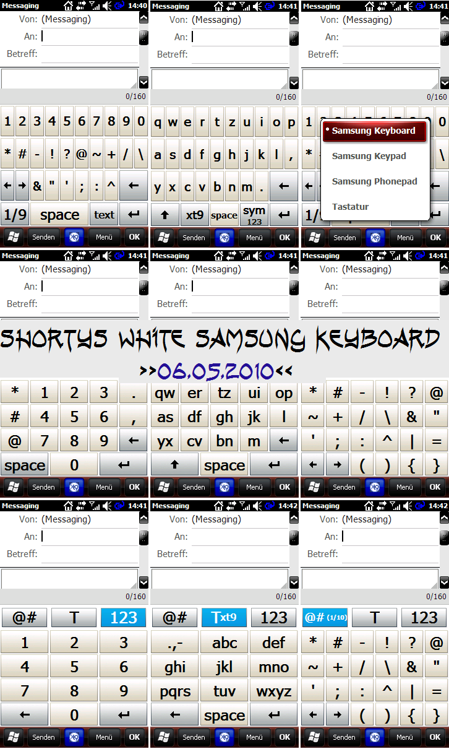Select Samsung Keyboard in input method menu

tap(374, 131)
